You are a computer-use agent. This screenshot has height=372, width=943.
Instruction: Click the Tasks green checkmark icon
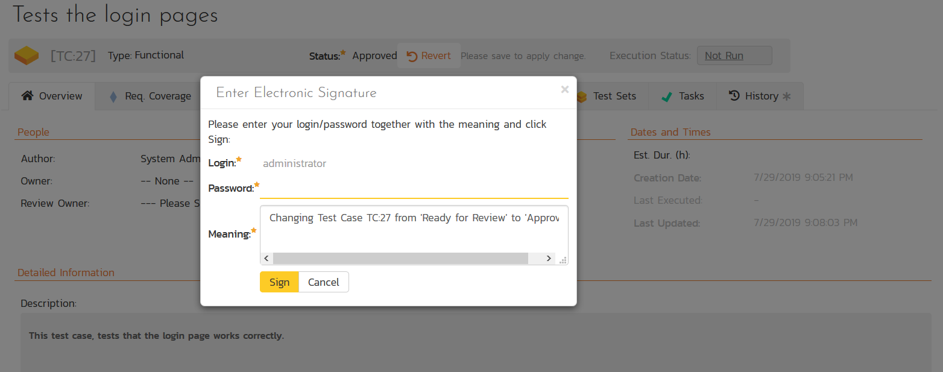(666, 97)
